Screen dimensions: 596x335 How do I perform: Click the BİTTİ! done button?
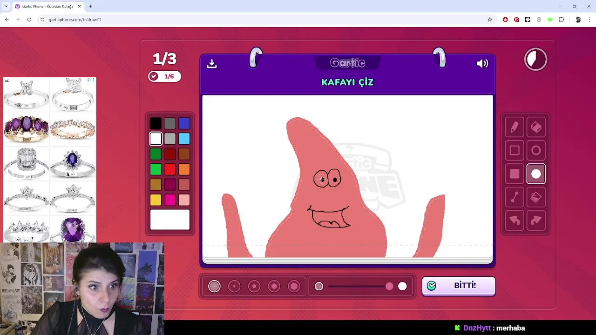point(459,286)
